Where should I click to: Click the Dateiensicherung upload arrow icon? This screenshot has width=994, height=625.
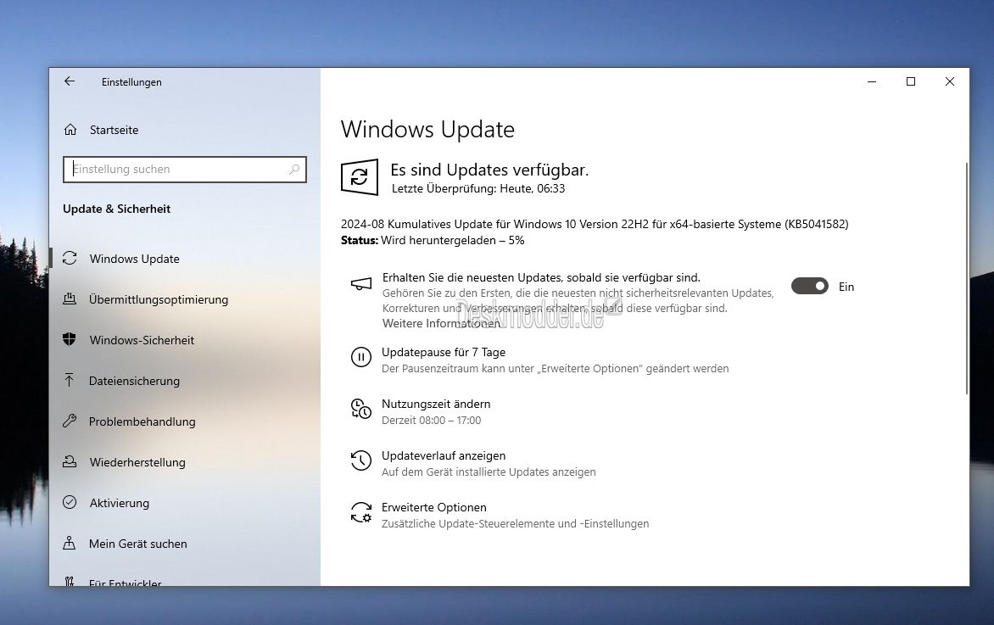[x=70, y=380]
